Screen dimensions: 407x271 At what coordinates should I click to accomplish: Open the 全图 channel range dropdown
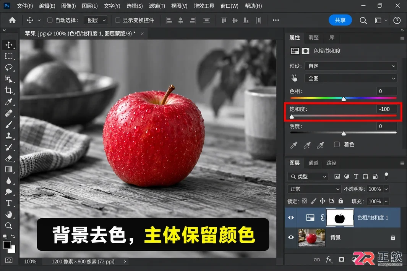(351, 78)
